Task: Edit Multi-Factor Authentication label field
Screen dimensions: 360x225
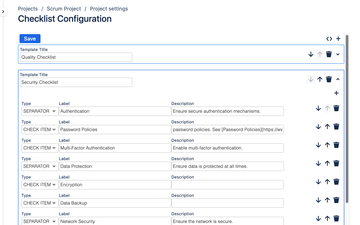Action: 115,148
